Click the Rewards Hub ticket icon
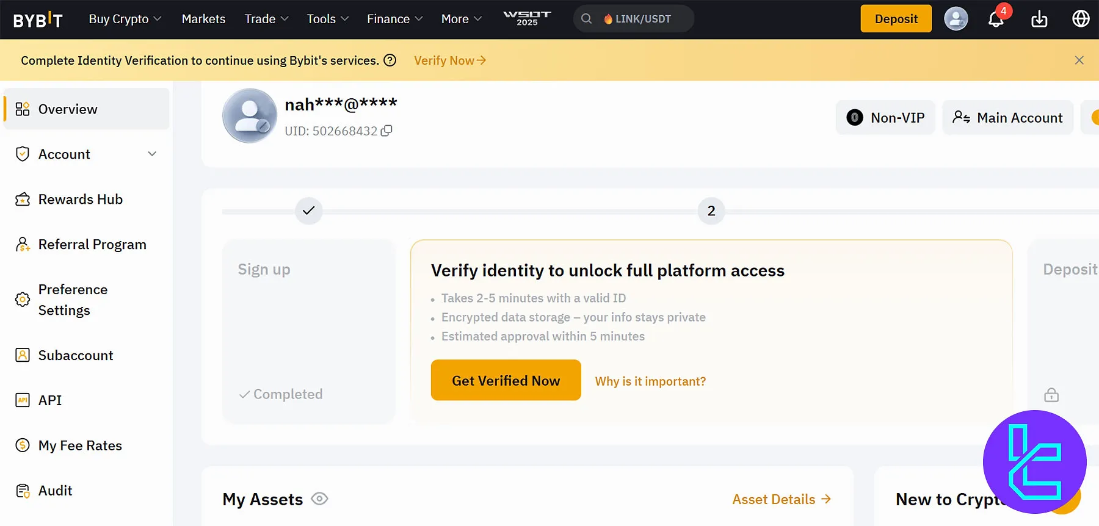Viewport: 1099px width, 526px height. [x=23, y=200]
